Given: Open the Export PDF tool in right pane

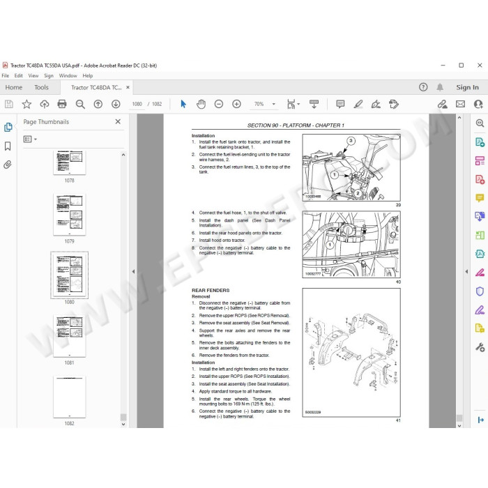Looking at the screenshot, I should 480,142.
